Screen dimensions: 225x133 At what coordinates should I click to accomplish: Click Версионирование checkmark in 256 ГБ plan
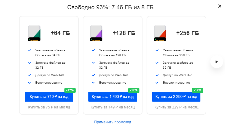point(157,83)
